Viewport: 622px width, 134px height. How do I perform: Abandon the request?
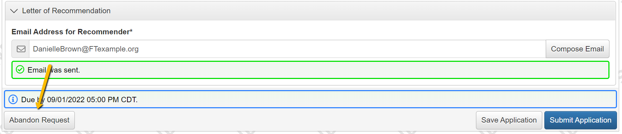39,120
